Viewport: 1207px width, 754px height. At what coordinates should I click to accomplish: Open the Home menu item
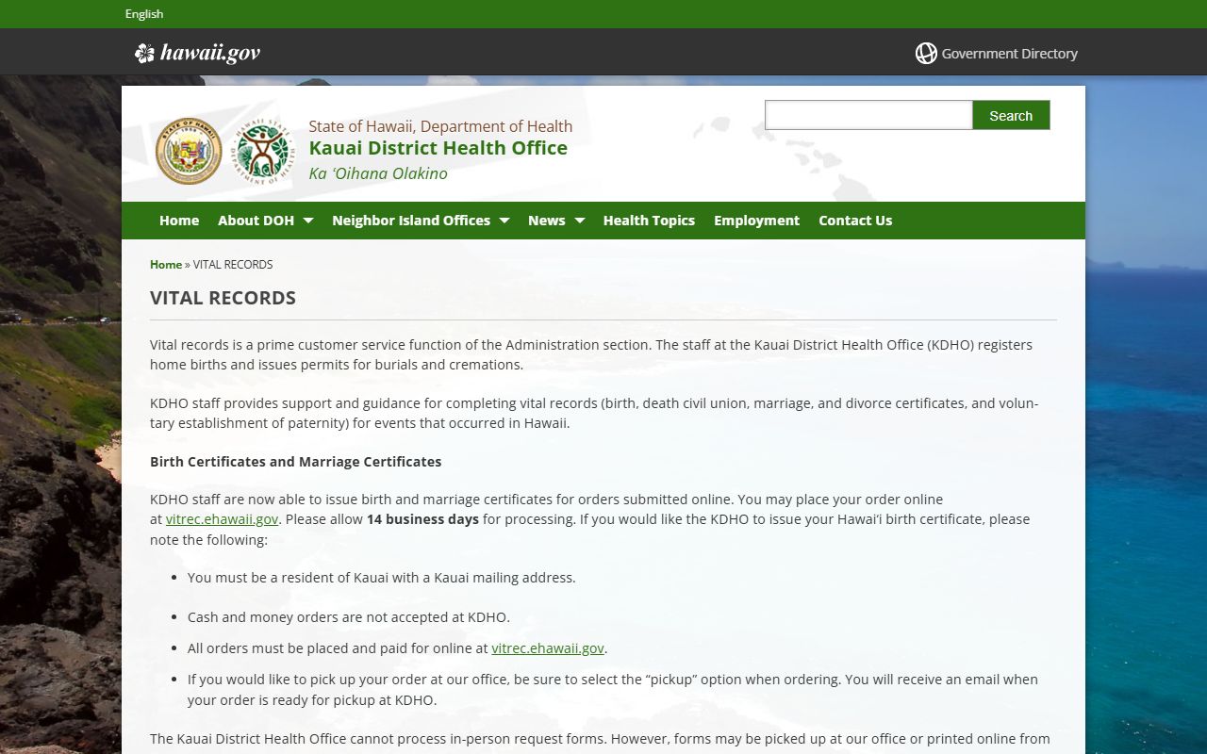pos(179,221)
